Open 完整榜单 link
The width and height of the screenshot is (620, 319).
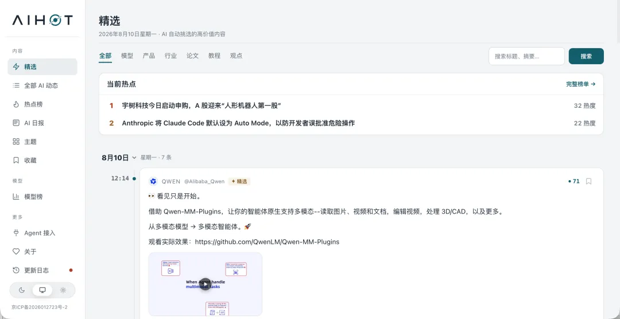[x=581, y=84]
